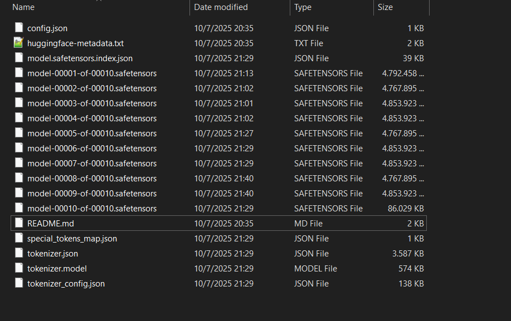Click the TXT File type cell
The image size is (511, 321).
pyautogui.click(x=309, y=43)
